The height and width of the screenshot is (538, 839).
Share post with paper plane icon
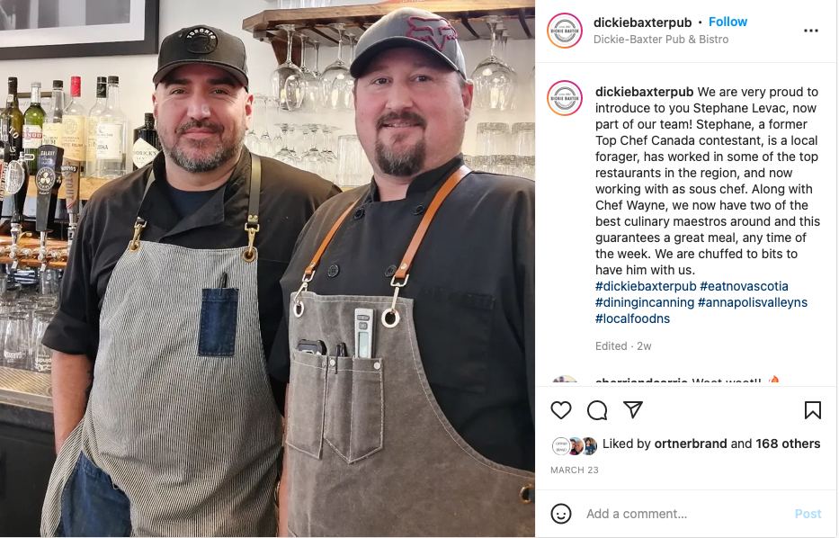click(633, 410)
